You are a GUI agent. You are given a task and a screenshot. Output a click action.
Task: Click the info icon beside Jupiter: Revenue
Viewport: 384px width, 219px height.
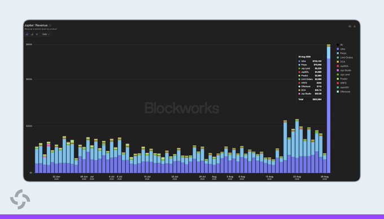click(x=50, y=25)
